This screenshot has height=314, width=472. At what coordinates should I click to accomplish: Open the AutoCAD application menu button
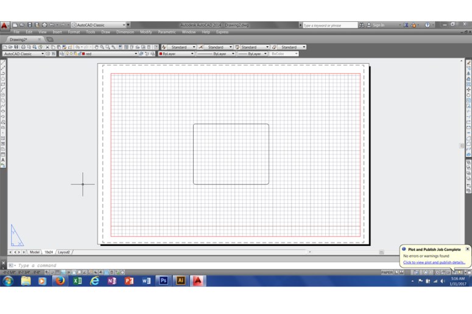(x=4, y=26)
